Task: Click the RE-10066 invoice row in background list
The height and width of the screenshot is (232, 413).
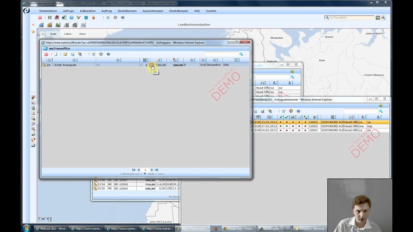Action: point(136,184)
